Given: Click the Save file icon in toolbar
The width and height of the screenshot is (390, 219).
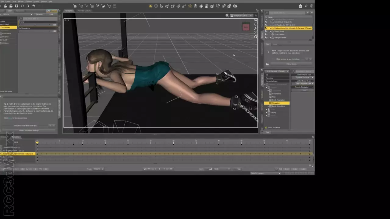Looking at the screenshot, I should 16,6.
